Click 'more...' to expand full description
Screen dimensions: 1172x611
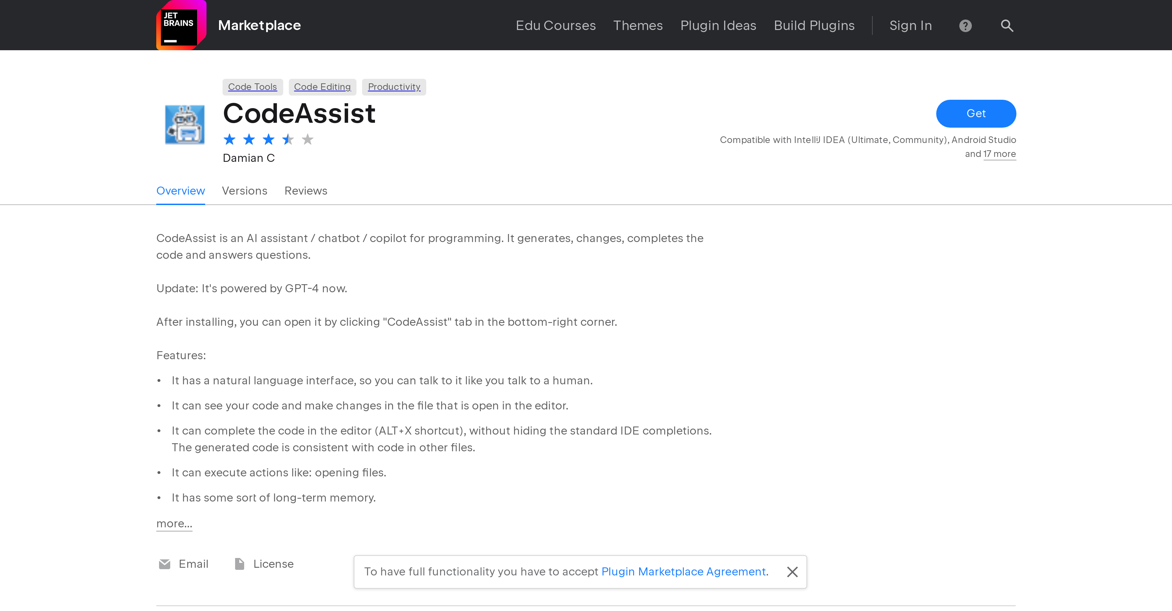click(x=174, y=523)
